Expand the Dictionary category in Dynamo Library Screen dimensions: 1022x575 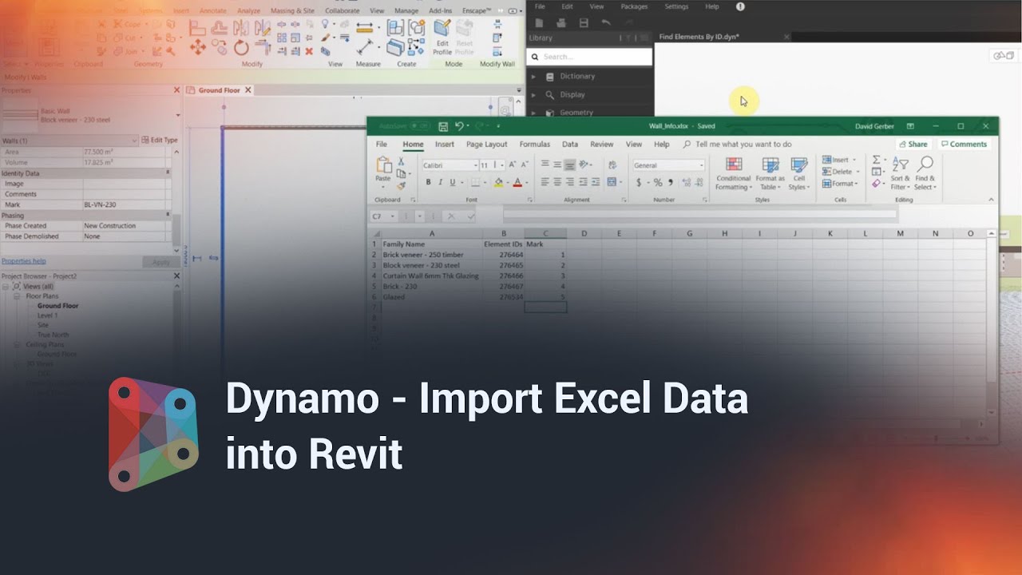534,77
